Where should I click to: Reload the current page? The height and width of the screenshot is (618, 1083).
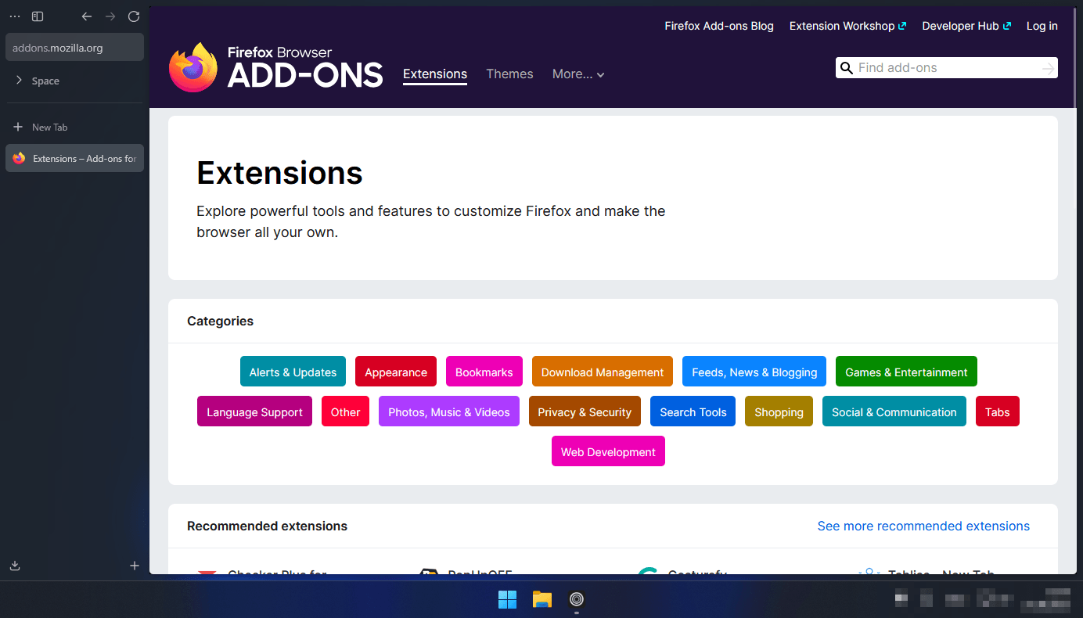point(134,16)
